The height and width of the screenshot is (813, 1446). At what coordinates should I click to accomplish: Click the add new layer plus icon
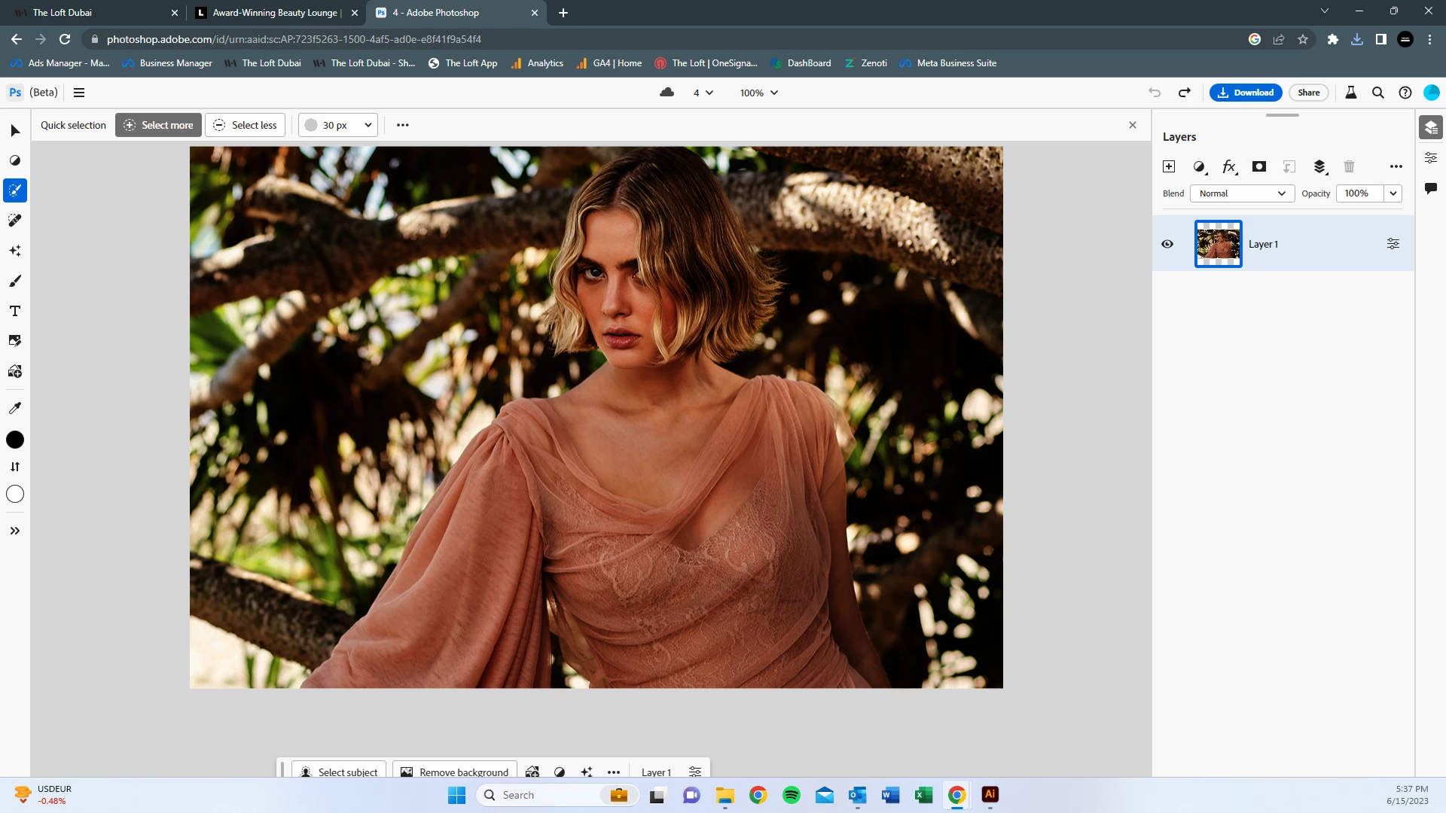(x=1169, y=166)
